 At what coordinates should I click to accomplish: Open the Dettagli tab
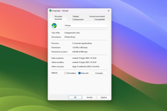pyautogui.click(x=76, y=16)
